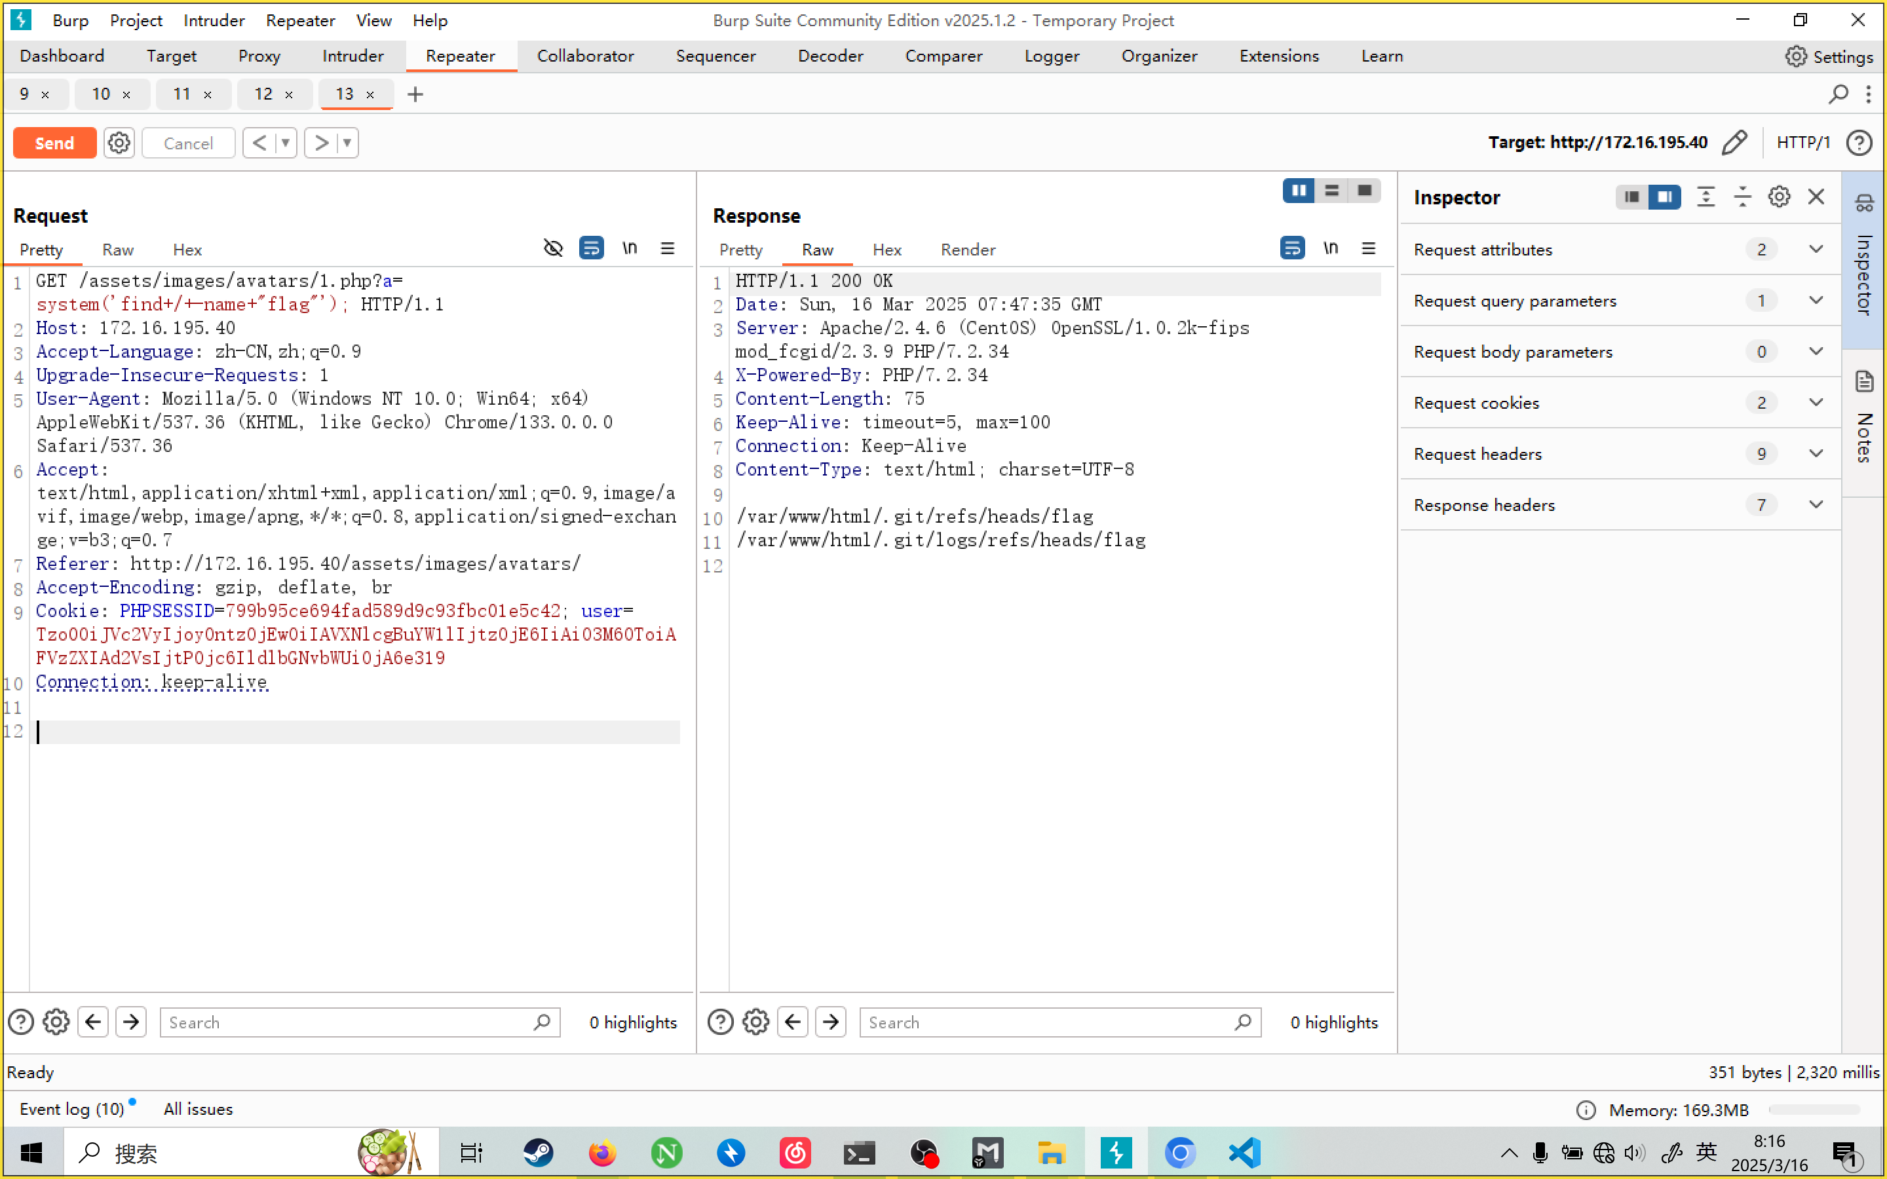The image size is (1887, 1179).
Task: Go forward to next request in history
Action: (320, 143)
